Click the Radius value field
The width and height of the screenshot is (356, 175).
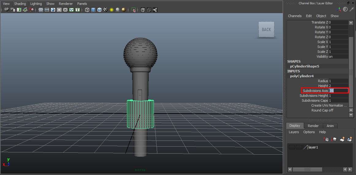click(338, 81)
